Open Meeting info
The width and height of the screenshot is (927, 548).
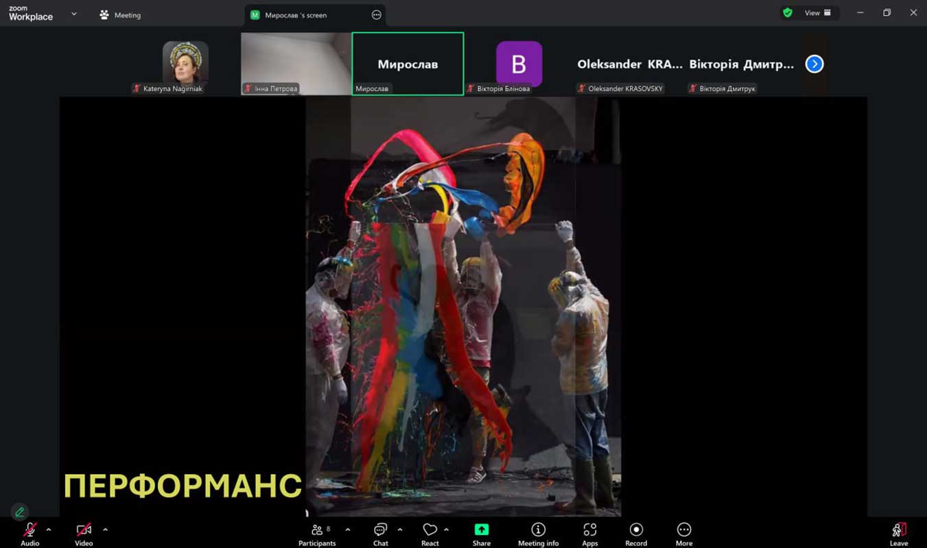(x=538, y=533)
